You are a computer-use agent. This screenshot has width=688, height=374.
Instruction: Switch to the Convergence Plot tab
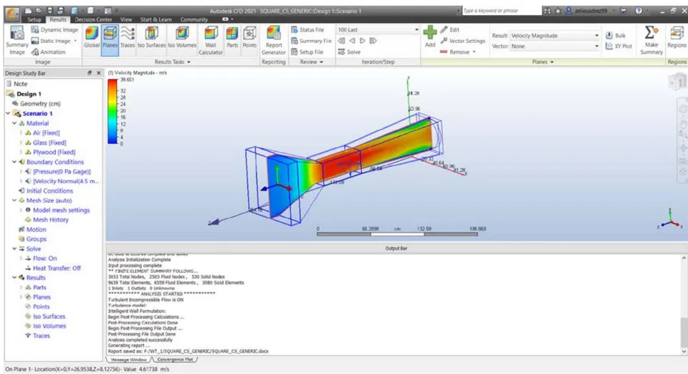[175, 360]
